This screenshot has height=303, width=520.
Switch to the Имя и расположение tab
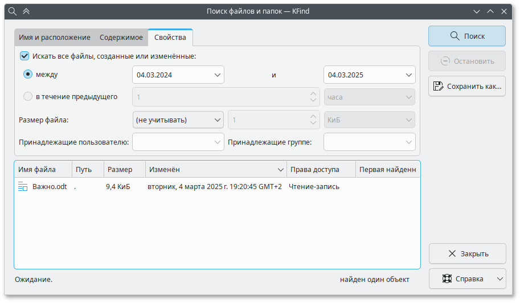coord(54,38)
